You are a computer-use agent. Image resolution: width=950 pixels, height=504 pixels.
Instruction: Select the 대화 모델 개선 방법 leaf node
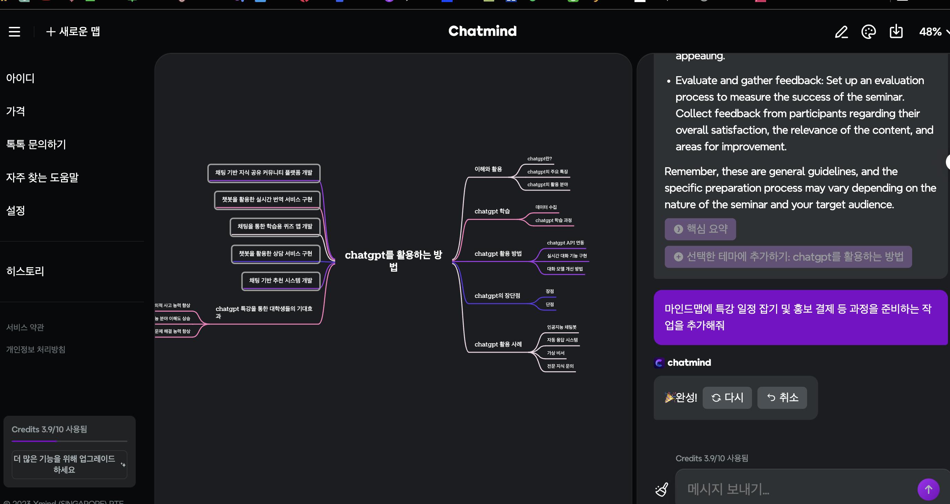click(565, 269)
